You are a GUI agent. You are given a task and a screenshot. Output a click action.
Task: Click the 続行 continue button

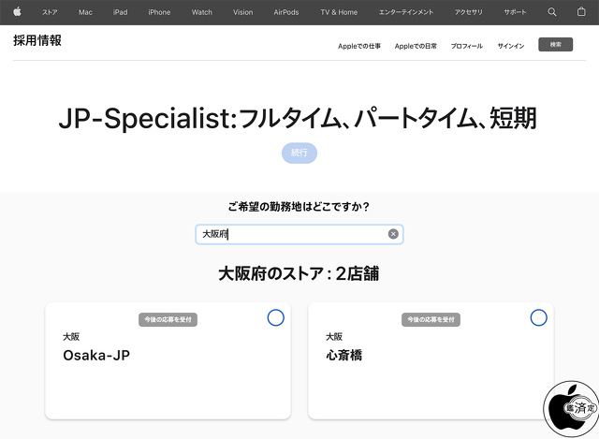point(299,153)
